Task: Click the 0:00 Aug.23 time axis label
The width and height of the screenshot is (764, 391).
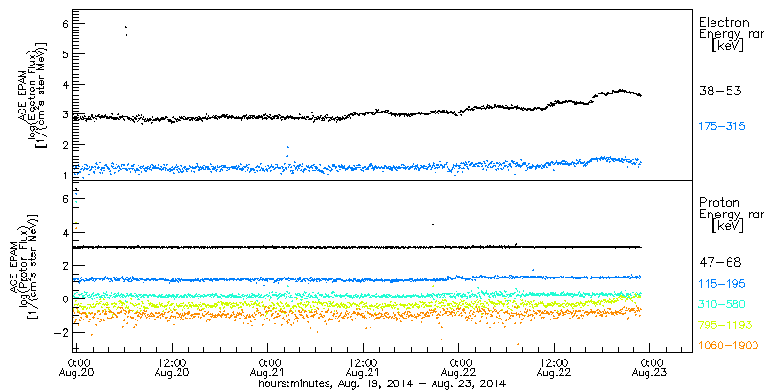Action: click(651, 367)
